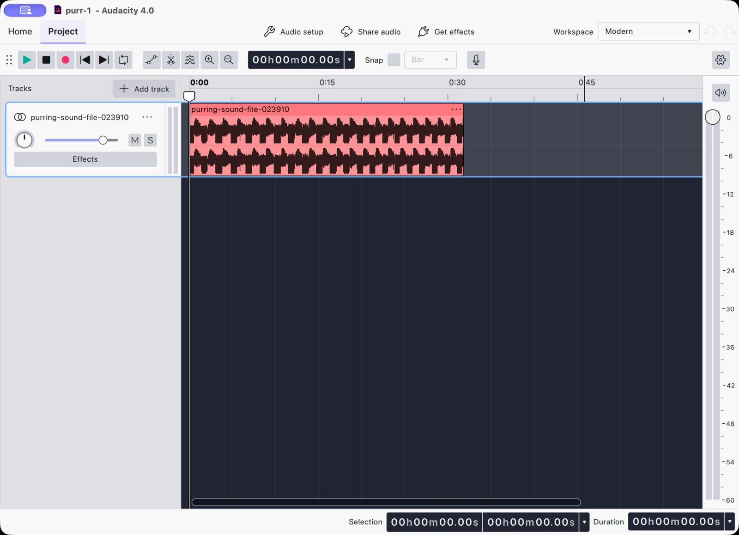Open the toolbar settings gear
739x535 pixels.
[x=721, y=60]
